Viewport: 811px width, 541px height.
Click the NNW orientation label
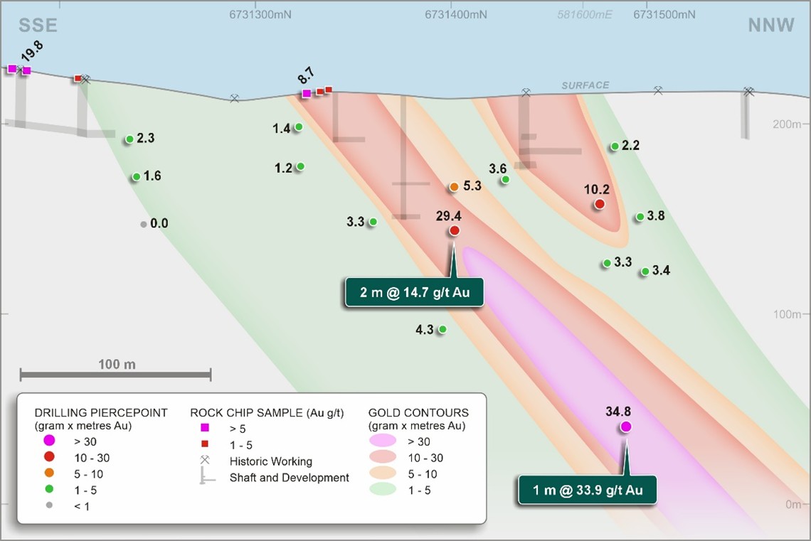(x=770, y=24)
